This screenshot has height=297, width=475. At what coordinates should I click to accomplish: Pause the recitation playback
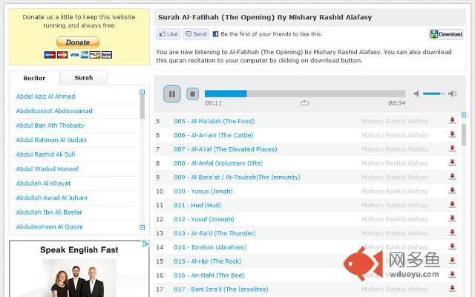[172, 94]
